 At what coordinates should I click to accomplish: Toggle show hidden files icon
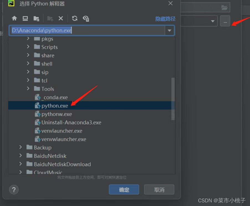[86, 19]
